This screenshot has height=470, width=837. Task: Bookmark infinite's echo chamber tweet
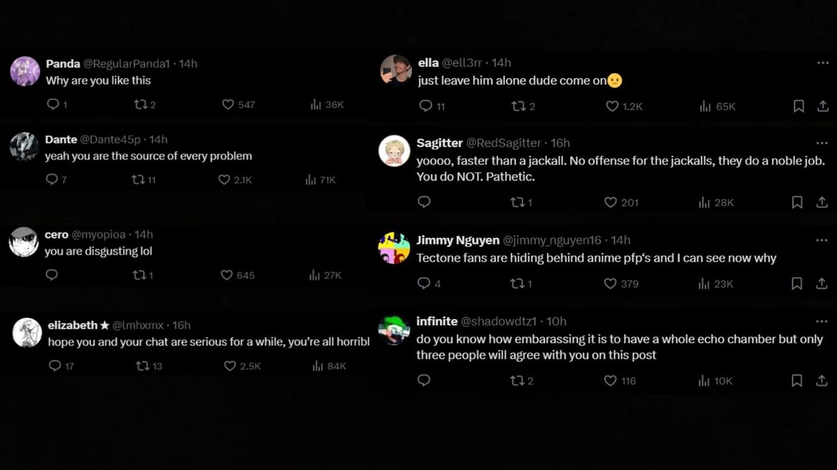click(x=797, y=380)
